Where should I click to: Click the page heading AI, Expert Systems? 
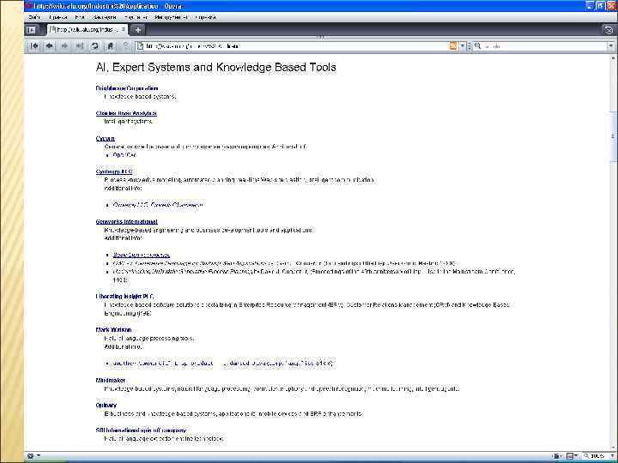[216, 68]
